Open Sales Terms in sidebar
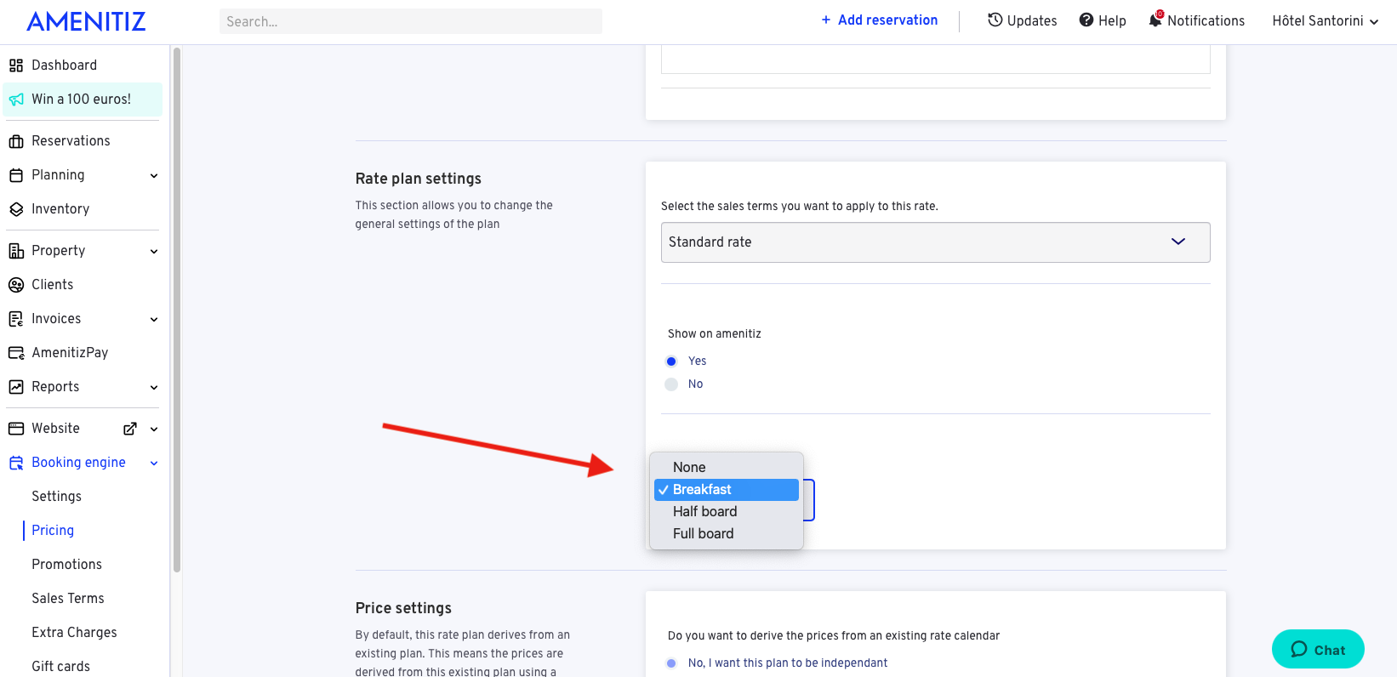Screen dimensions: 1397x677 pos(68,598)
